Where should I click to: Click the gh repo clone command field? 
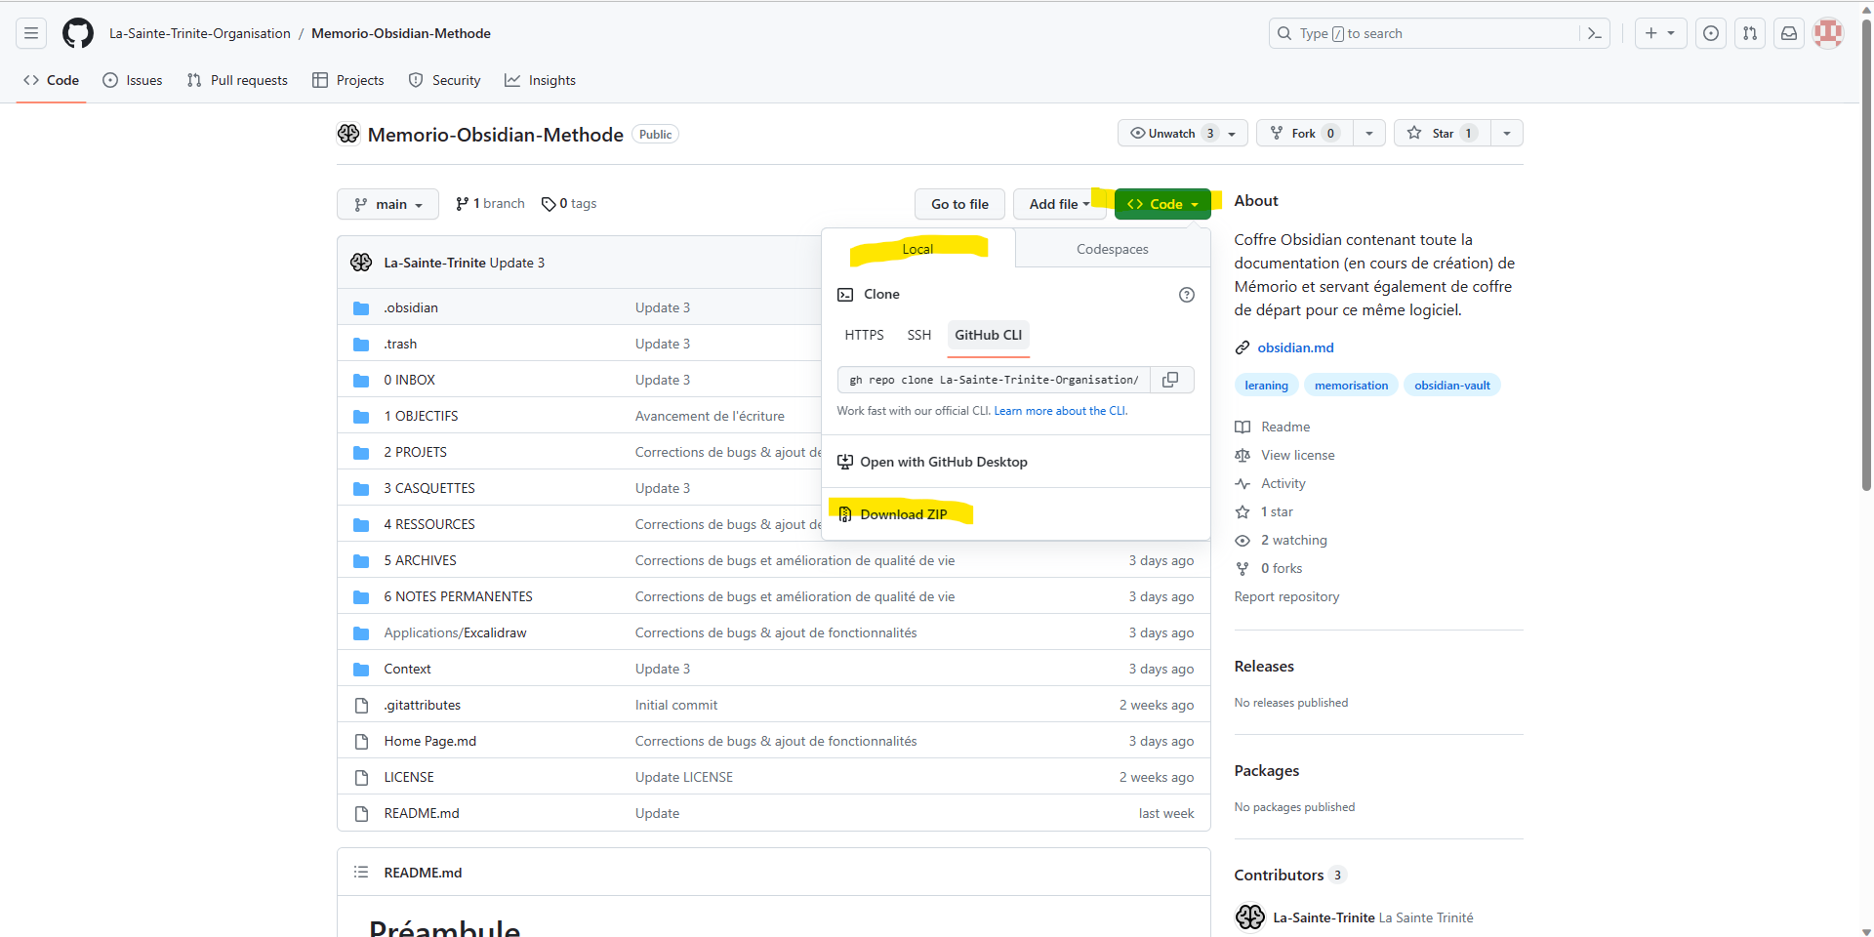click(994, 380)
